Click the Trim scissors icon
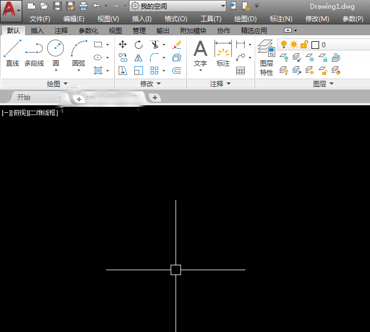The height and width of the screenshot is (332, 370). (154, 44)
